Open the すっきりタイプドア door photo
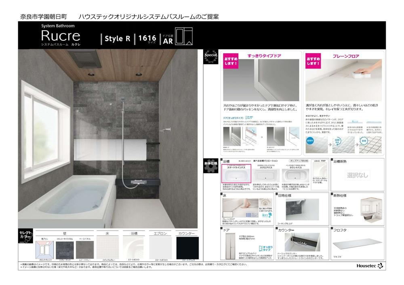Image resolution: width=404 pixels, height=285 pixels. pyautogui.click(x=261, y=80)
